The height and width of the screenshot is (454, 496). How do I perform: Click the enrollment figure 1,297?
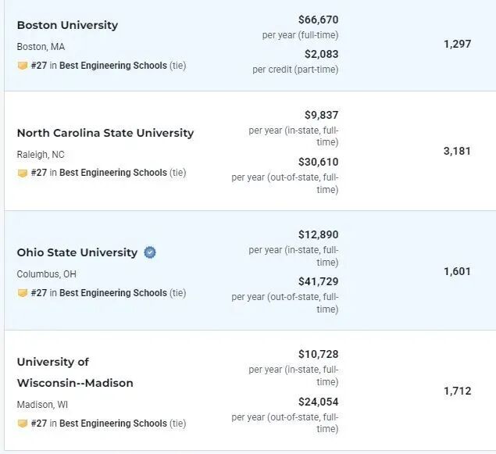(457, 44)
